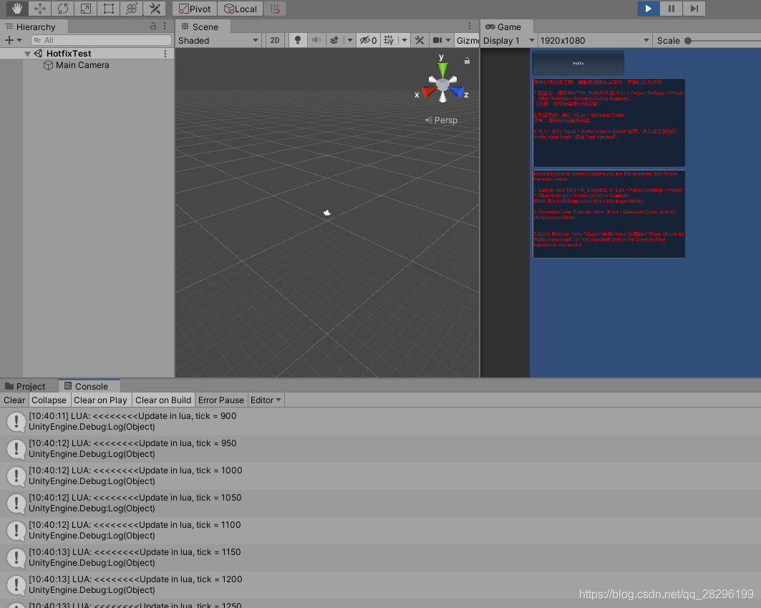Open scene camera settings
The height and width of the screenshot is (608, 761).
437,41
